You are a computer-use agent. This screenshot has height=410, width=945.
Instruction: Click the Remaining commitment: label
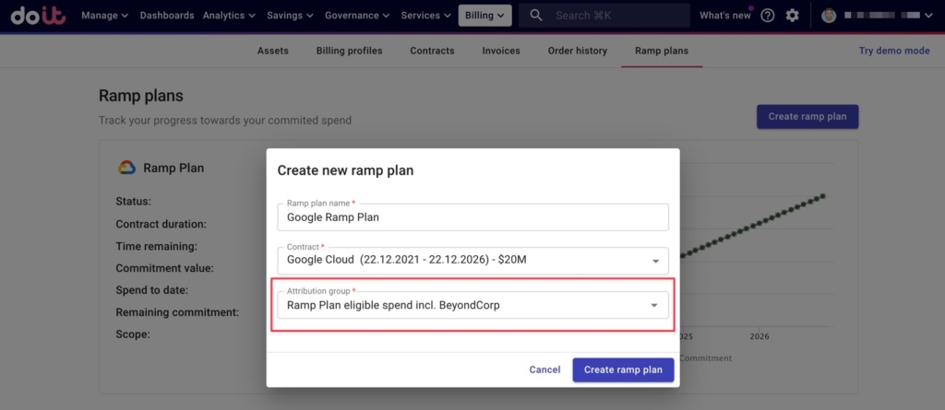point(177,312)
